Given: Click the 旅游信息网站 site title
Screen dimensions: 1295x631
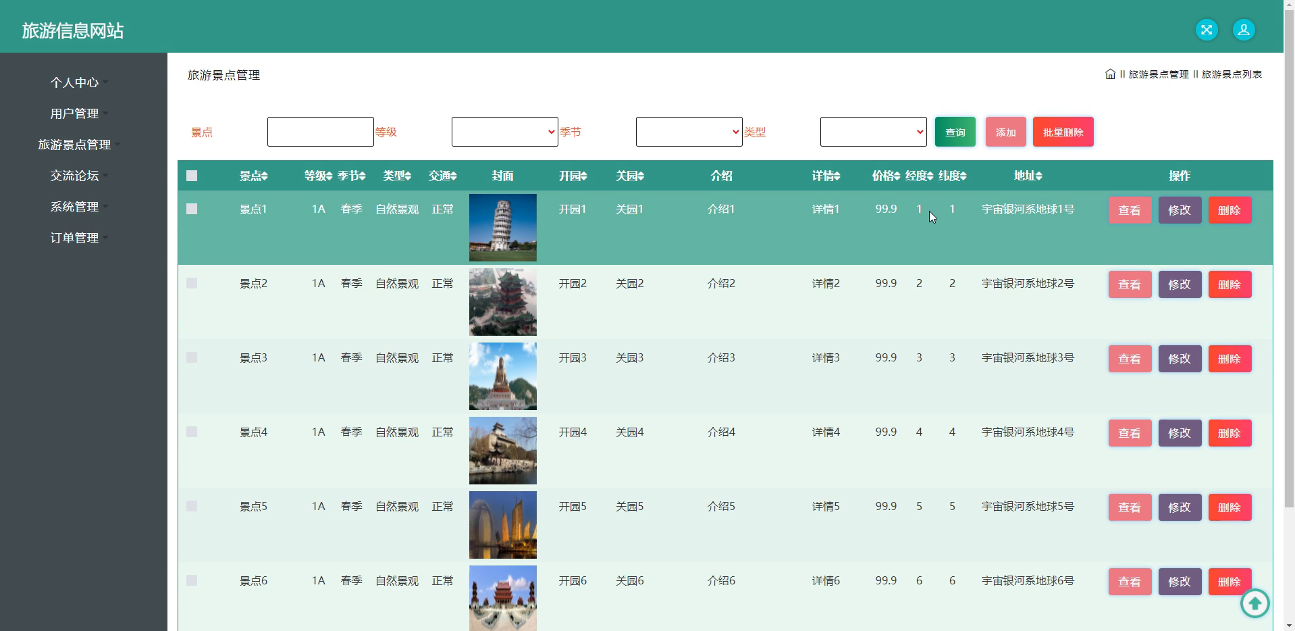Looking at the screenshot, I should [x=73, y=30].
